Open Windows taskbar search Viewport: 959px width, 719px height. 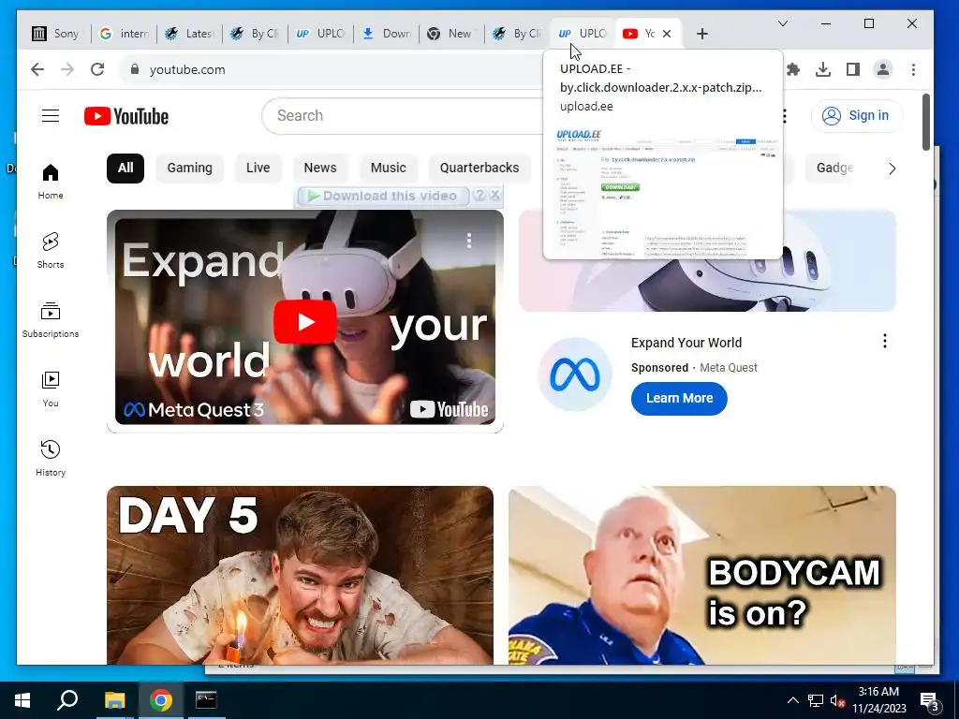point(67,700)
